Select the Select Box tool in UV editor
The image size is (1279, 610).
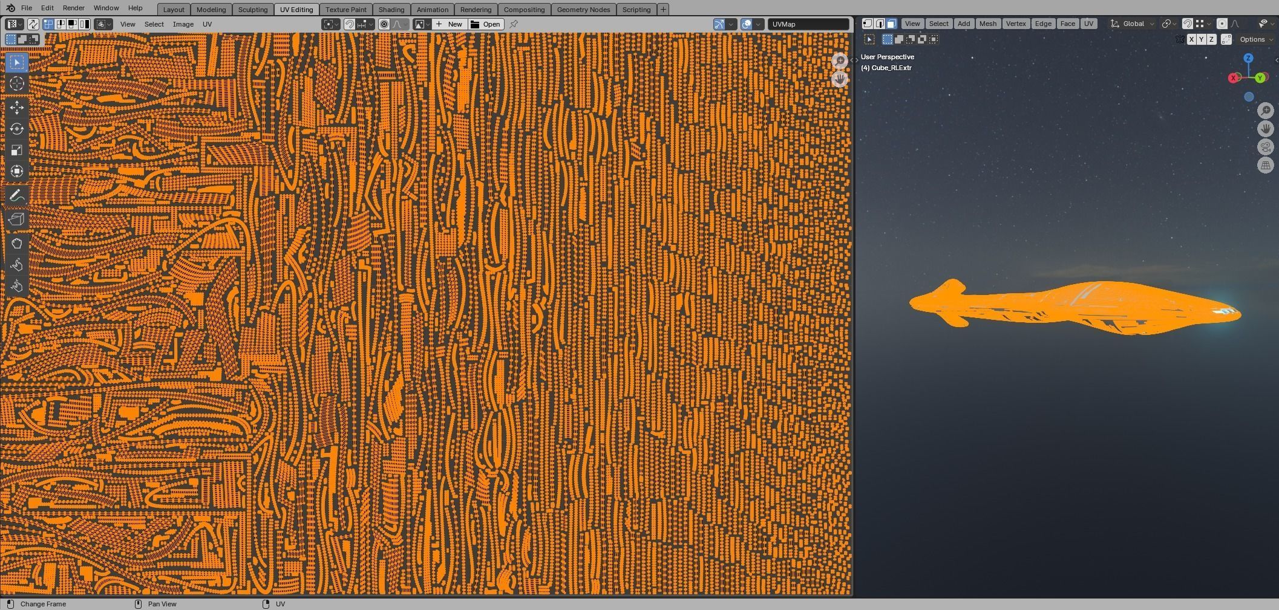point(17,62)
